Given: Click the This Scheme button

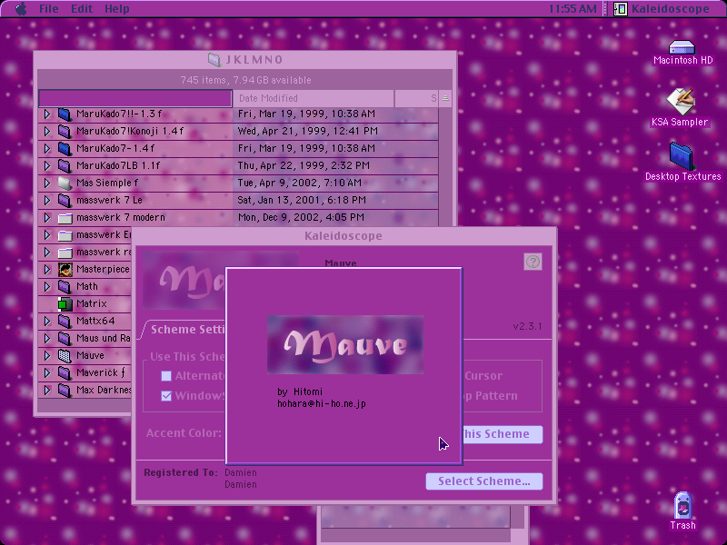Looking at the screenshot, I should pos(503,434).
